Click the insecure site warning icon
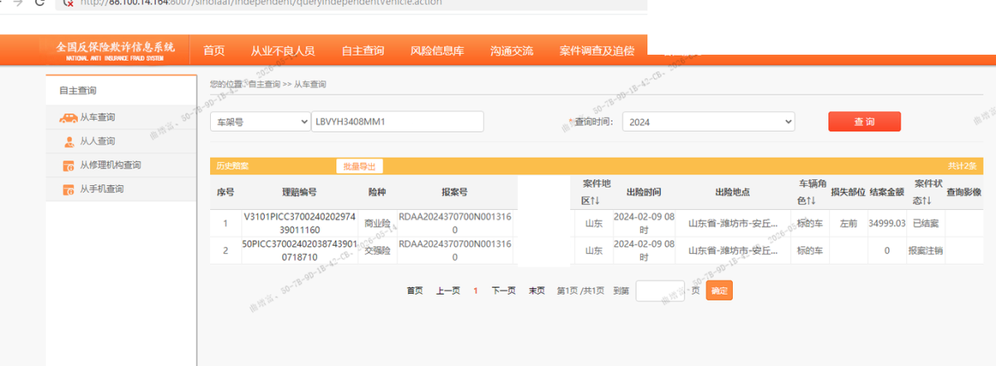Viewport: 996px width, 366px height. point(69,2)
